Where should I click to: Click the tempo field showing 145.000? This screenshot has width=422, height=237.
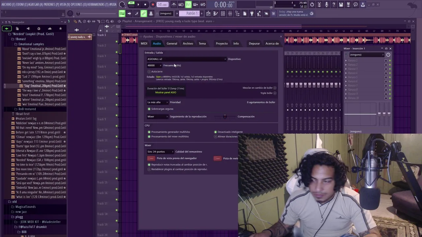click(x=162, y=5)
